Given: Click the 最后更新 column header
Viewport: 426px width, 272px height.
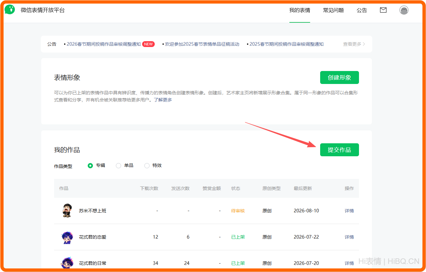Looking at the screenshot, I should point(303,188).
